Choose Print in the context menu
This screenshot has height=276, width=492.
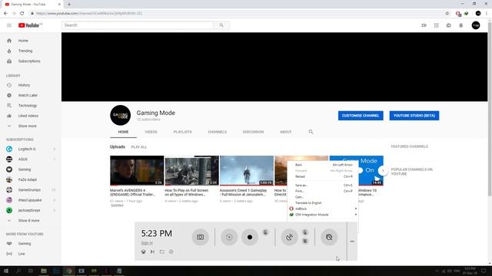[x=323, y=191]
